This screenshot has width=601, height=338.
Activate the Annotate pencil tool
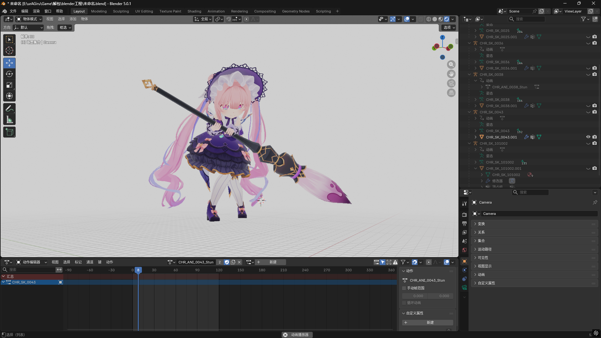[x=9, y=108]
